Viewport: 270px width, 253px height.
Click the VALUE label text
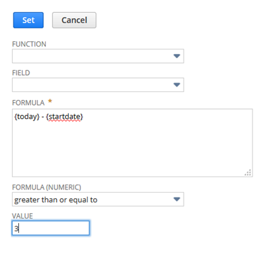(22, 216)
